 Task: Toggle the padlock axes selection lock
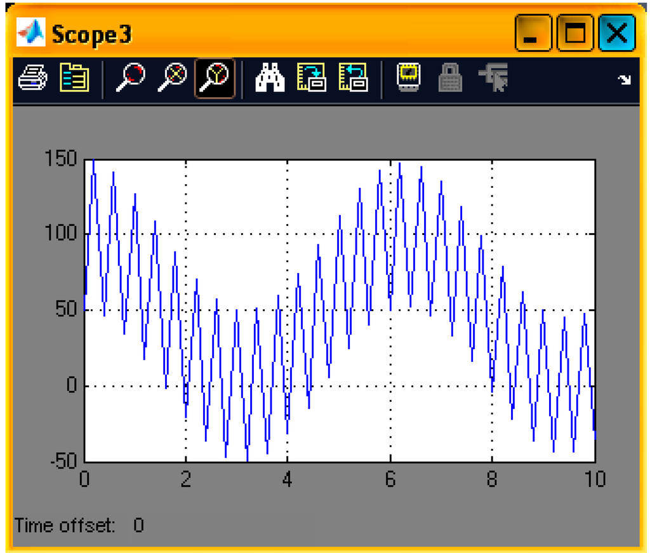point(450,79)
